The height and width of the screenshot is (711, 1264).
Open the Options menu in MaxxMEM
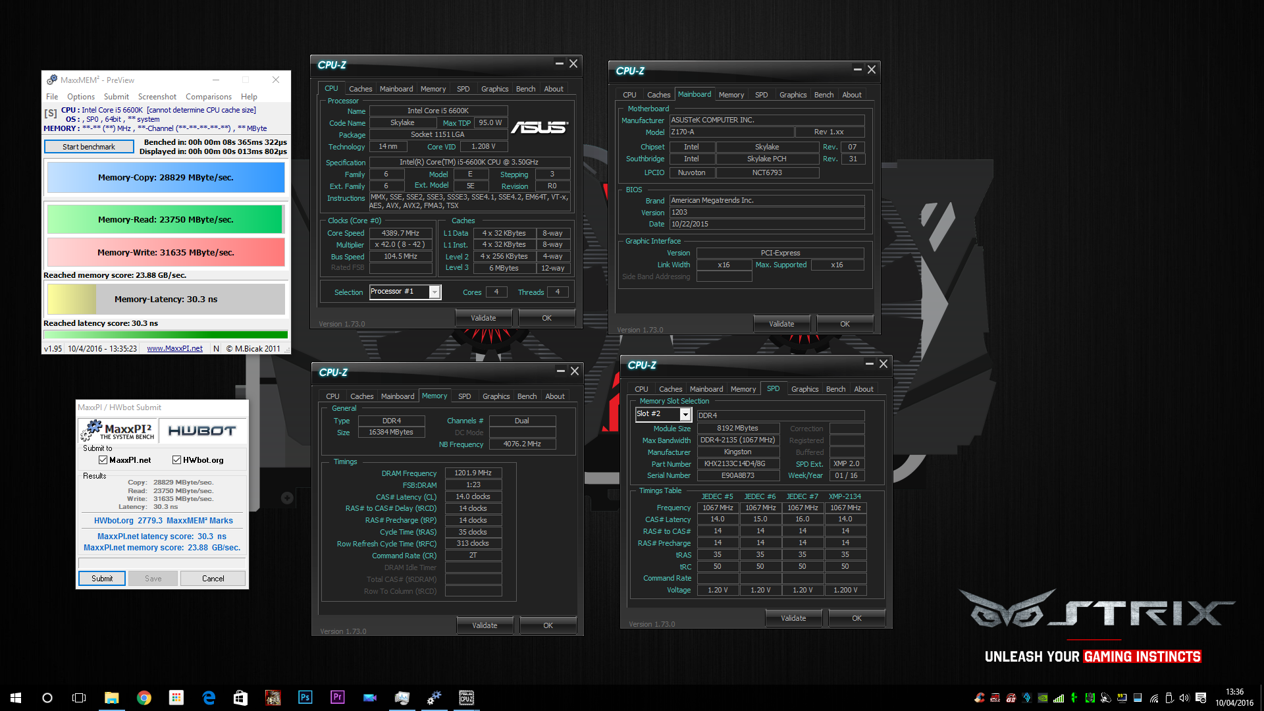pos(81,97)
